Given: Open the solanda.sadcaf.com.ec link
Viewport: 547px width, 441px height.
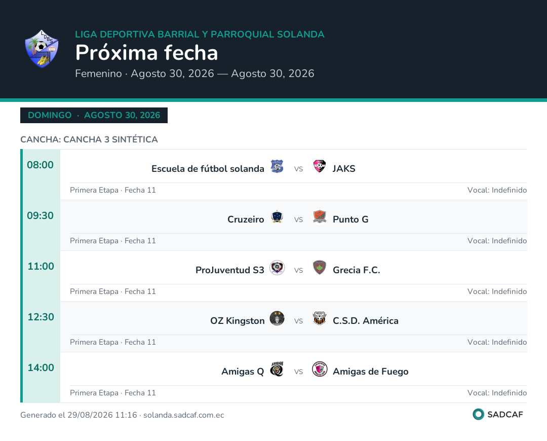Looking at the screenshot, I should pyautogui.click(x=183, y=415).
